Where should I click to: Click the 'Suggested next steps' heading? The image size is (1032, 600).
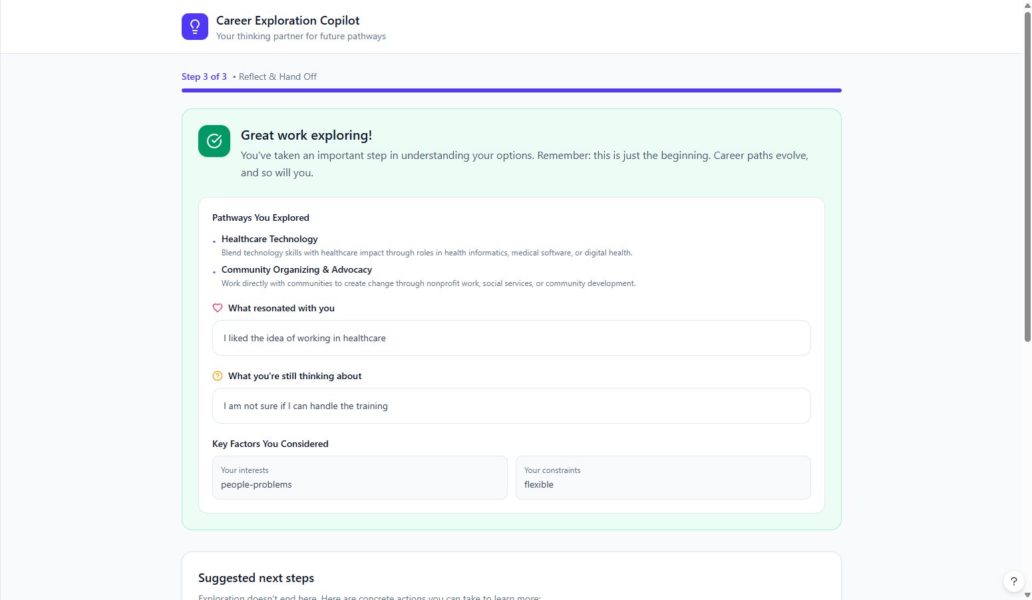tap(256, 578)
